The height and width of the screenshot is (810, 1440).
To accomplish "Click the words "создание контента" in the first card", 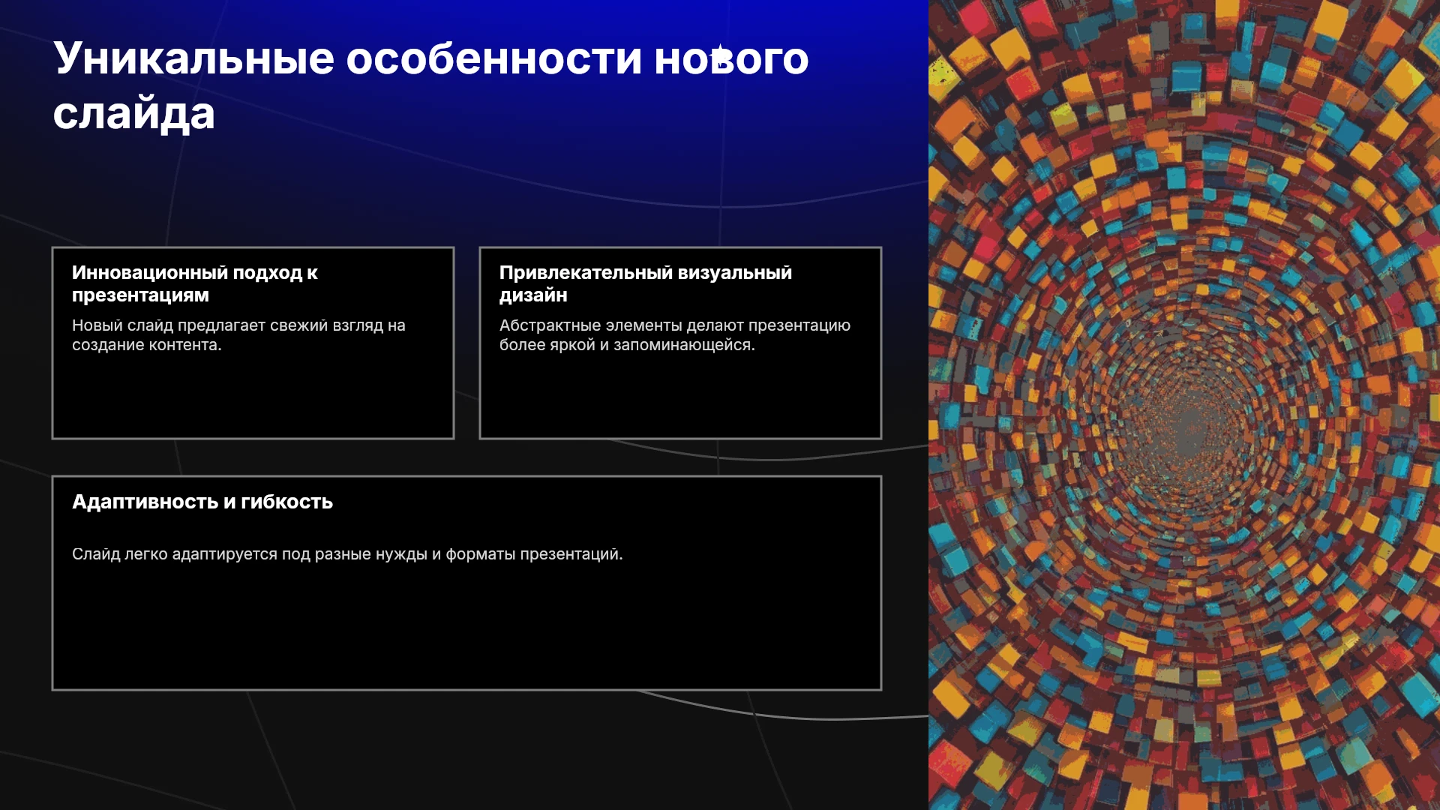I will tap(145, 345).
